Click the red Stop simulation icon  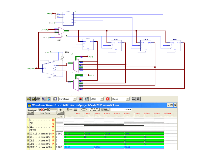pos(108,99)
